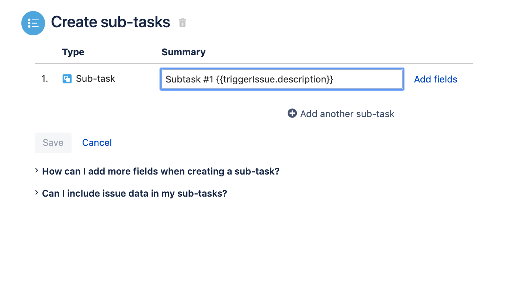Select the summary input containing triggerIssue.description
517x285 pixels.
coord(281,79)
